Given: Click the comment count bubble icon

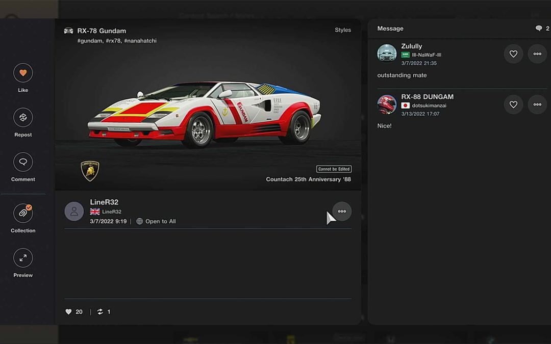Looking at the screenshot, I should 539,29.
